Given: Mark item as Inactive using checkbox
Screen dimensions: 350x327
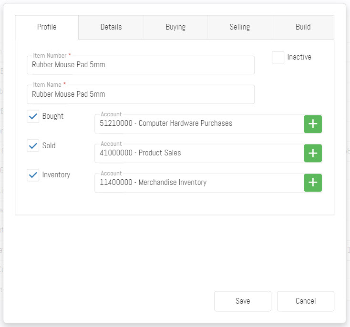Looking at the screenshot, I should (x=278, y=57).
